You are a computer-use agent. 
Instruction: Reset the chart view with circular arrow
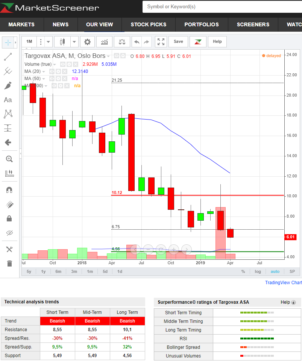[x=161, y=249]
